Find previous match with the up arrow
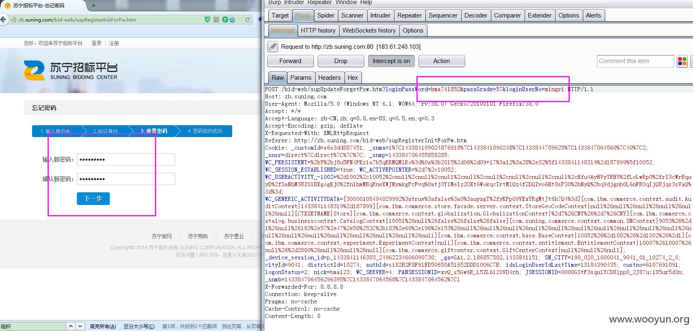The height and width of the screenshot is (331, 693). (71, 326)
